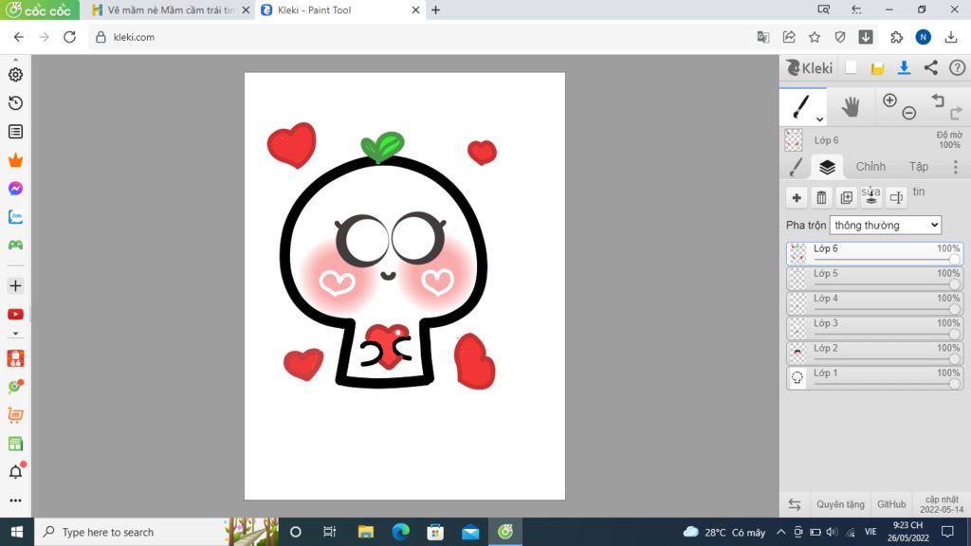Screen dimensions: 971x546
Task: Open Microsoft Edge from the taskbar
Action: click(401, 532)
